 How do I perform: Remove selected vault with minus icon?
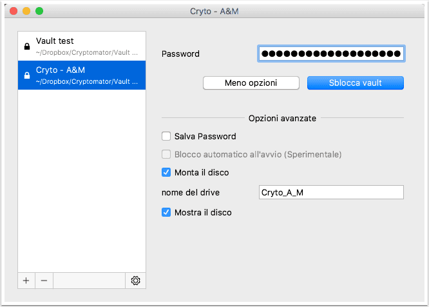44,281
